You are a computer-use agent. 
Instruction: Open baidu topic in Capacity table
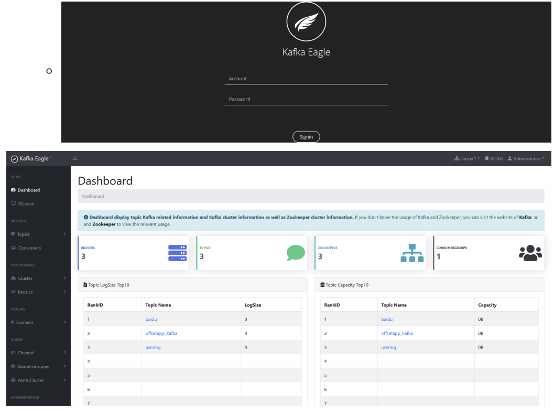pos(386,319)
